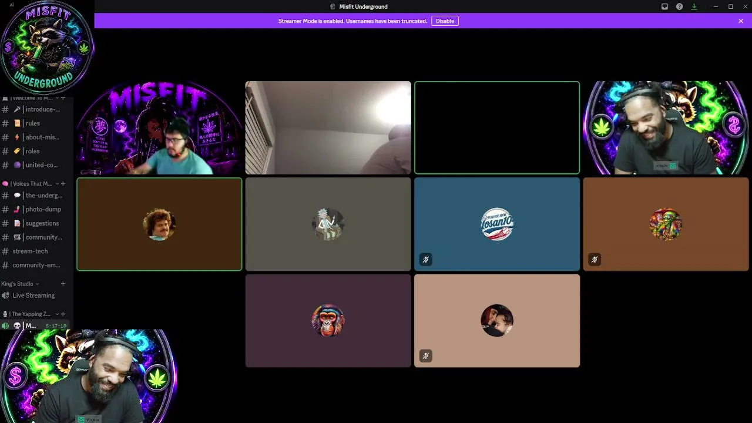
Task: Focus the adult-with-baby photo avatar tile
Action: coord(497,321)
